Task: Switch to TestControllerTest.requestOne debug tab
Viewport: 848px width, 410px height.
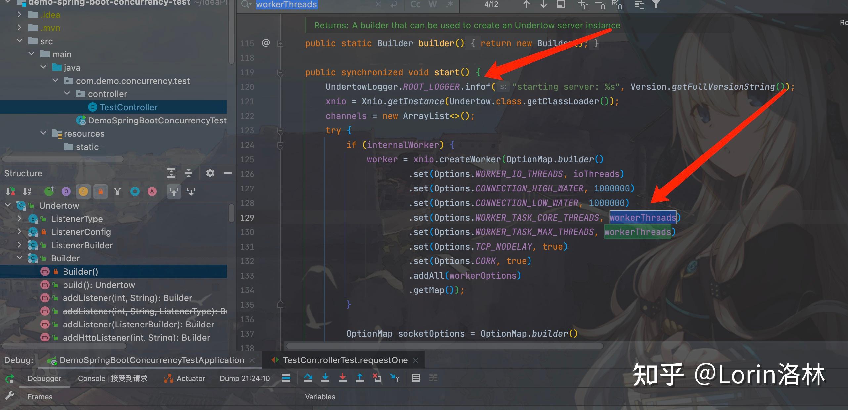Action: (345, 360)
